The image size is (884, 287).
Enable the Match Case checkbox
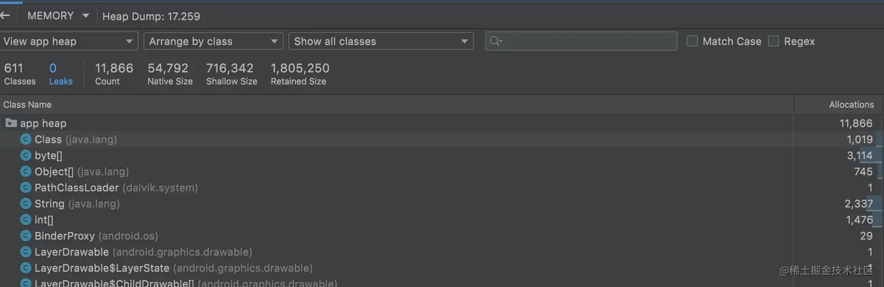(x=692, y=41)
